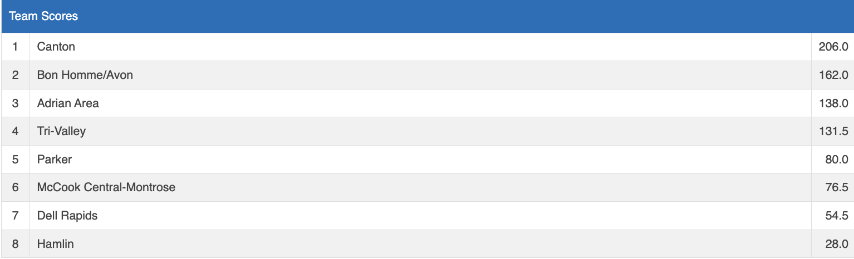Click Dell Rapids' 54.5 score
The image size is (854, 259).
coord(836,216)
